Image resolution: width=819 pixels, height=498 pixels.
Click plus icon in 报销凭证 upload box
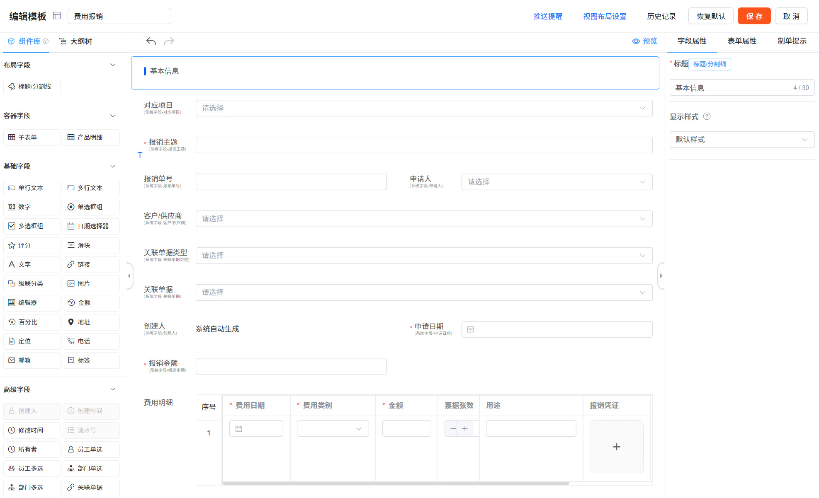tap(616, 447)
